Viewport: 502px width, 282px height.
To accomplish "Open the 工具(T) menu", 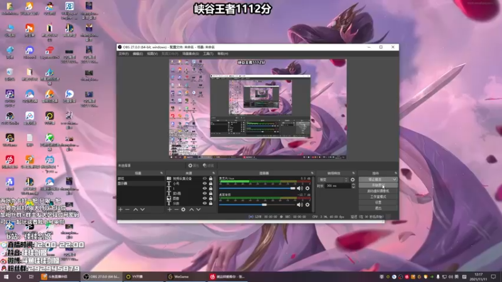I will (x=208, y=54).
